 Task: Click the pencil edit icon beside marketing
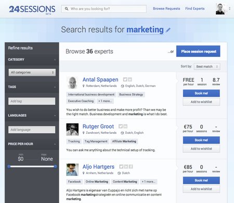click(x=168, y=30)
